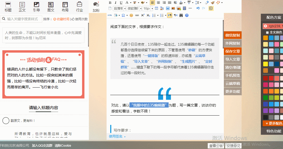The width and height of the screenshot is (283, 149).
Task: Click 清空/新建 button
Action: (x=233, y=67)
